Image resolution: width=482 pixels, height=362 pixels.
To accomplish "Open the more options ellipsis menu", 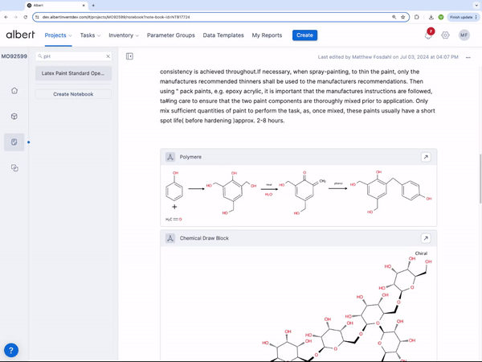I will pyautogui.click(x=468, y=57).
